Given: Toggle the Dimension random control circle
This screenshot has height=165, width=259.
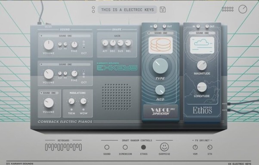Looking at the screenshot, I should (x=125, y=147).
